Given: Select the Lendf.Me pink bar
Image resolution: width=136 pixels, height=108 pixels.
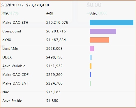Looking at the screenshot, I should click(92, 49).
